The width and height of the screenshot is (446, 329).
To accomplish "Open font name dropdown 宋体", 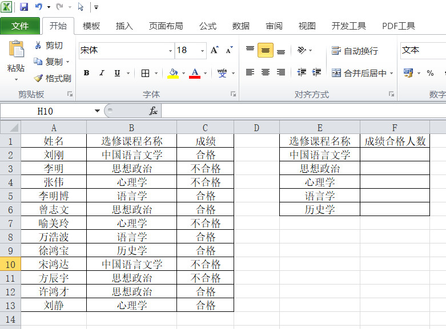I will tap(170, 51).
